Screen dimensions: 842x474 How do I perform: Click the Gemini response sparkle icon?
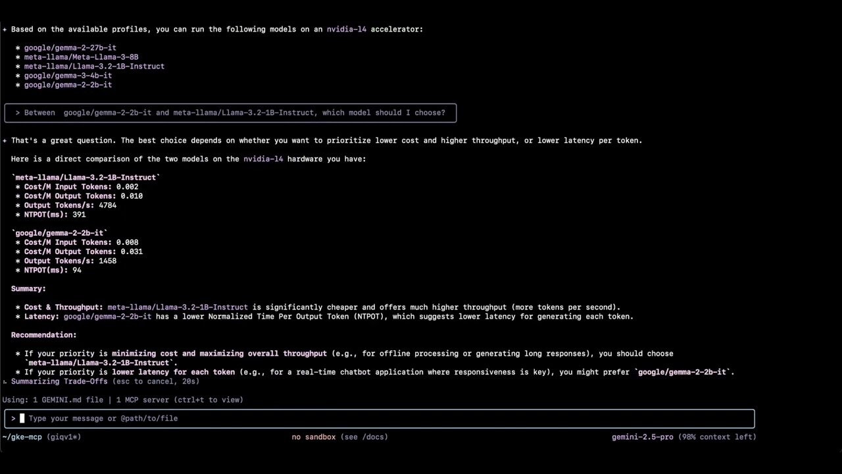(5, 140)
